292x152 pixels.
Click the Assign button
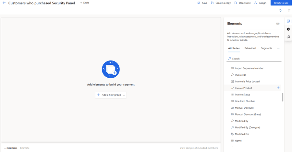pyautogui.click(x=260, y=3)
